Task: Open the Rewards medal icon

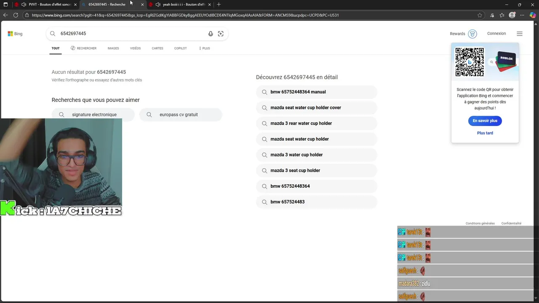Action: [472, 34]
